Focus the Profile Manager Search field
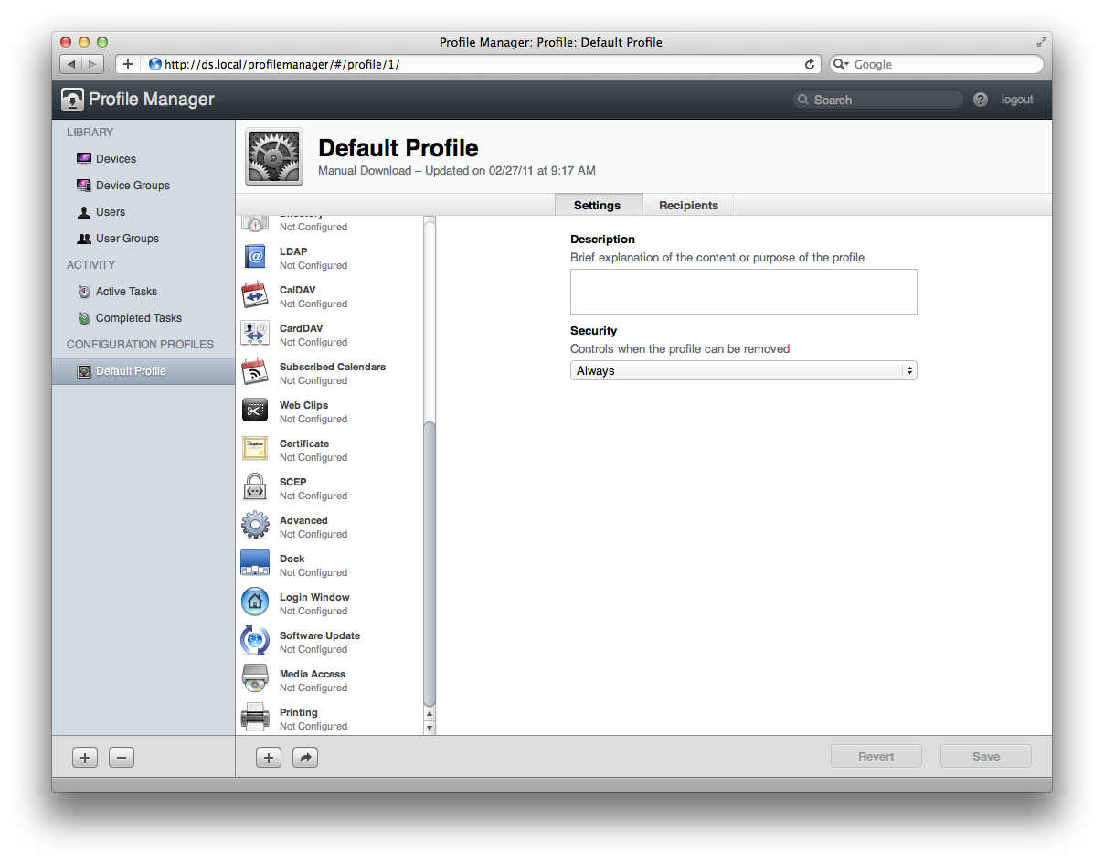Image resolution: width=1104 pixels, height=864 pixels. [x=877, y=100]
